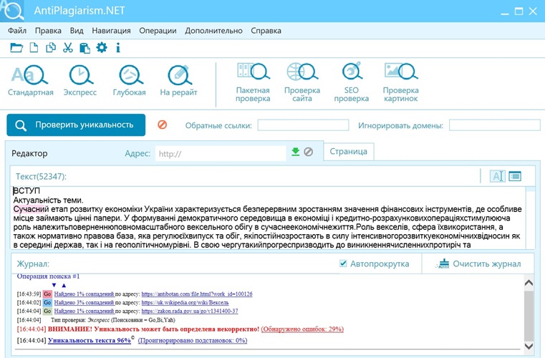Click Найдено 3% совпадений link
Screen dimensions: 545x358
click(84, 303)
